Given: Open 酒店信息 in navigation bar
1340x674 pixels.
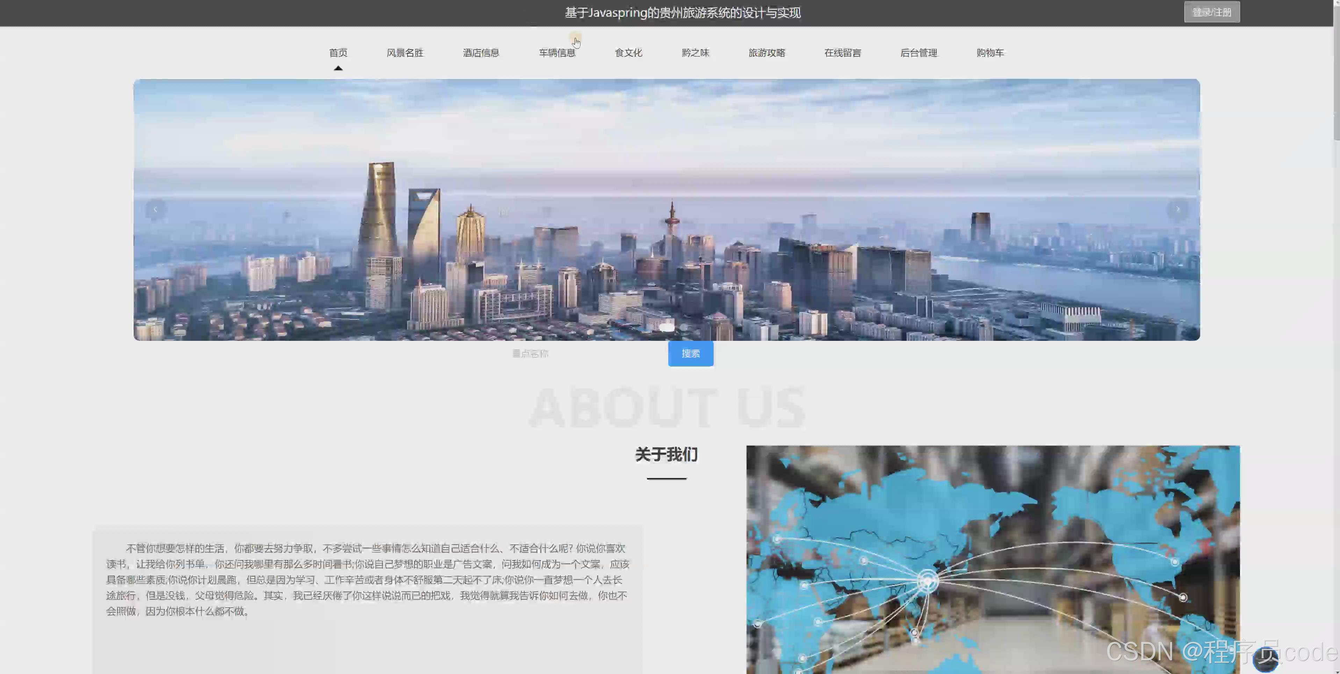Looking at the screenshot, I should pos(481,53).
